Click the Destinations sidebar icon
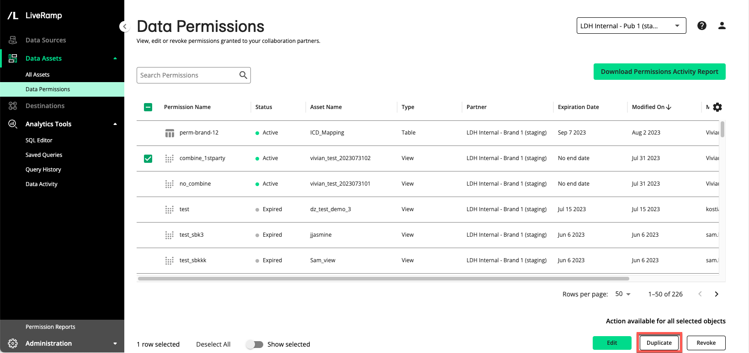This screenshot has width=749, height=353. [x=13, y=106]
